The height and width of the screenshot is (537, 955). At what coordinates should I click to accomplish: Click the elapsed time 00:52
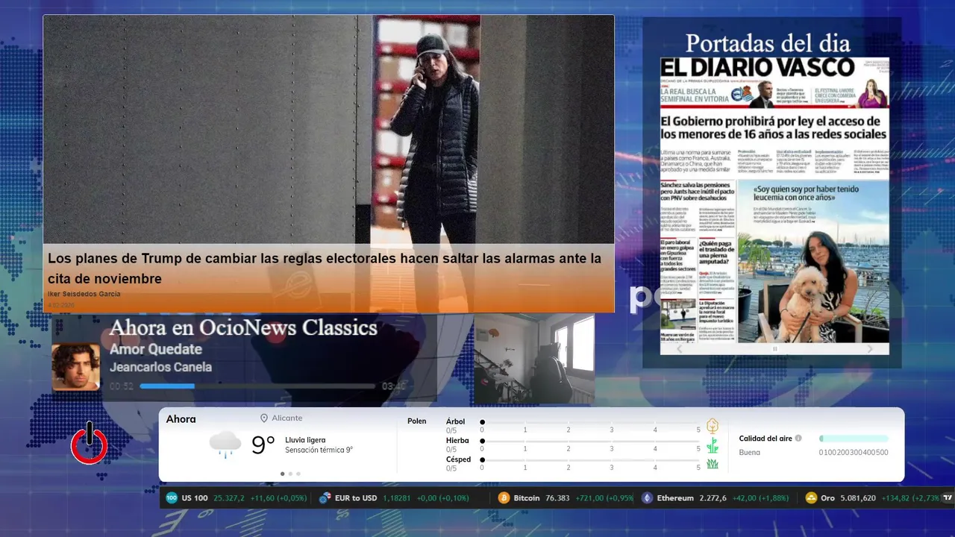[x=122, y=386]
